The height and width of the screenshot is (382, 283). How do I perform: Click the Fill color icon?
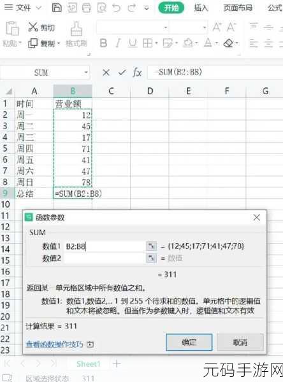point(188,43)
